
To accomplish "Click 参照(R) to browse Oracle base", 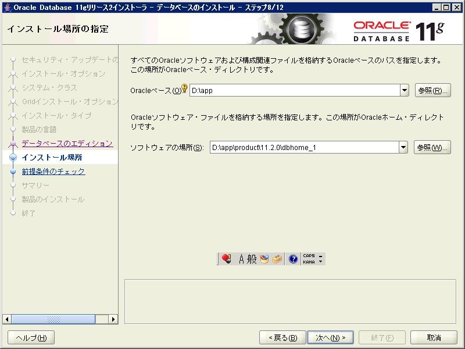I will tap(432, 90).
